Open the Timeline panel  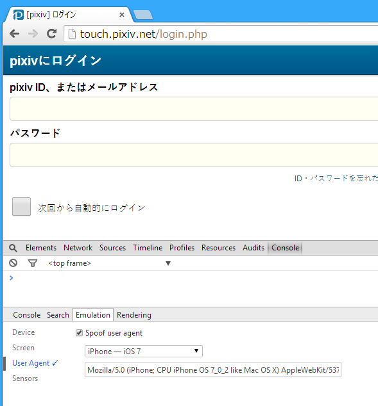[148, 248]
